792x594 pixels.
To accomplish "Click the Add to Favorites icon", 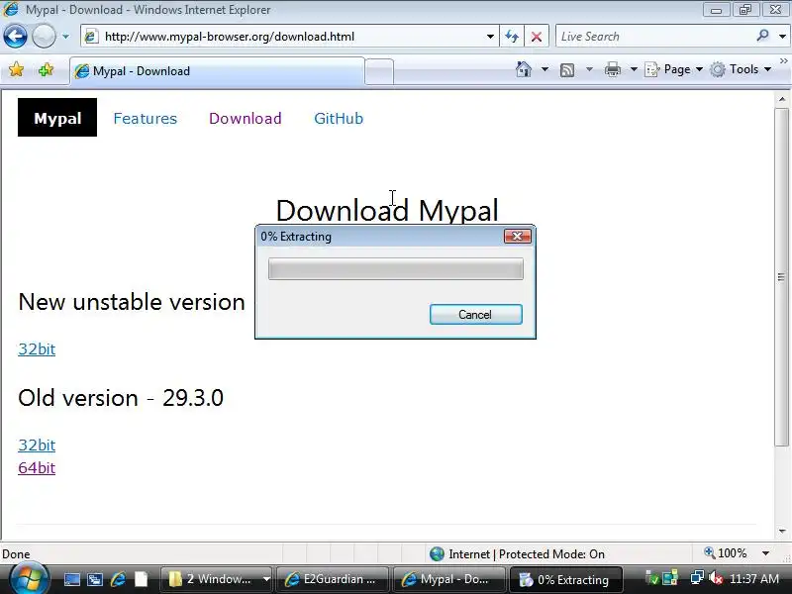I will tap(46, 69).
